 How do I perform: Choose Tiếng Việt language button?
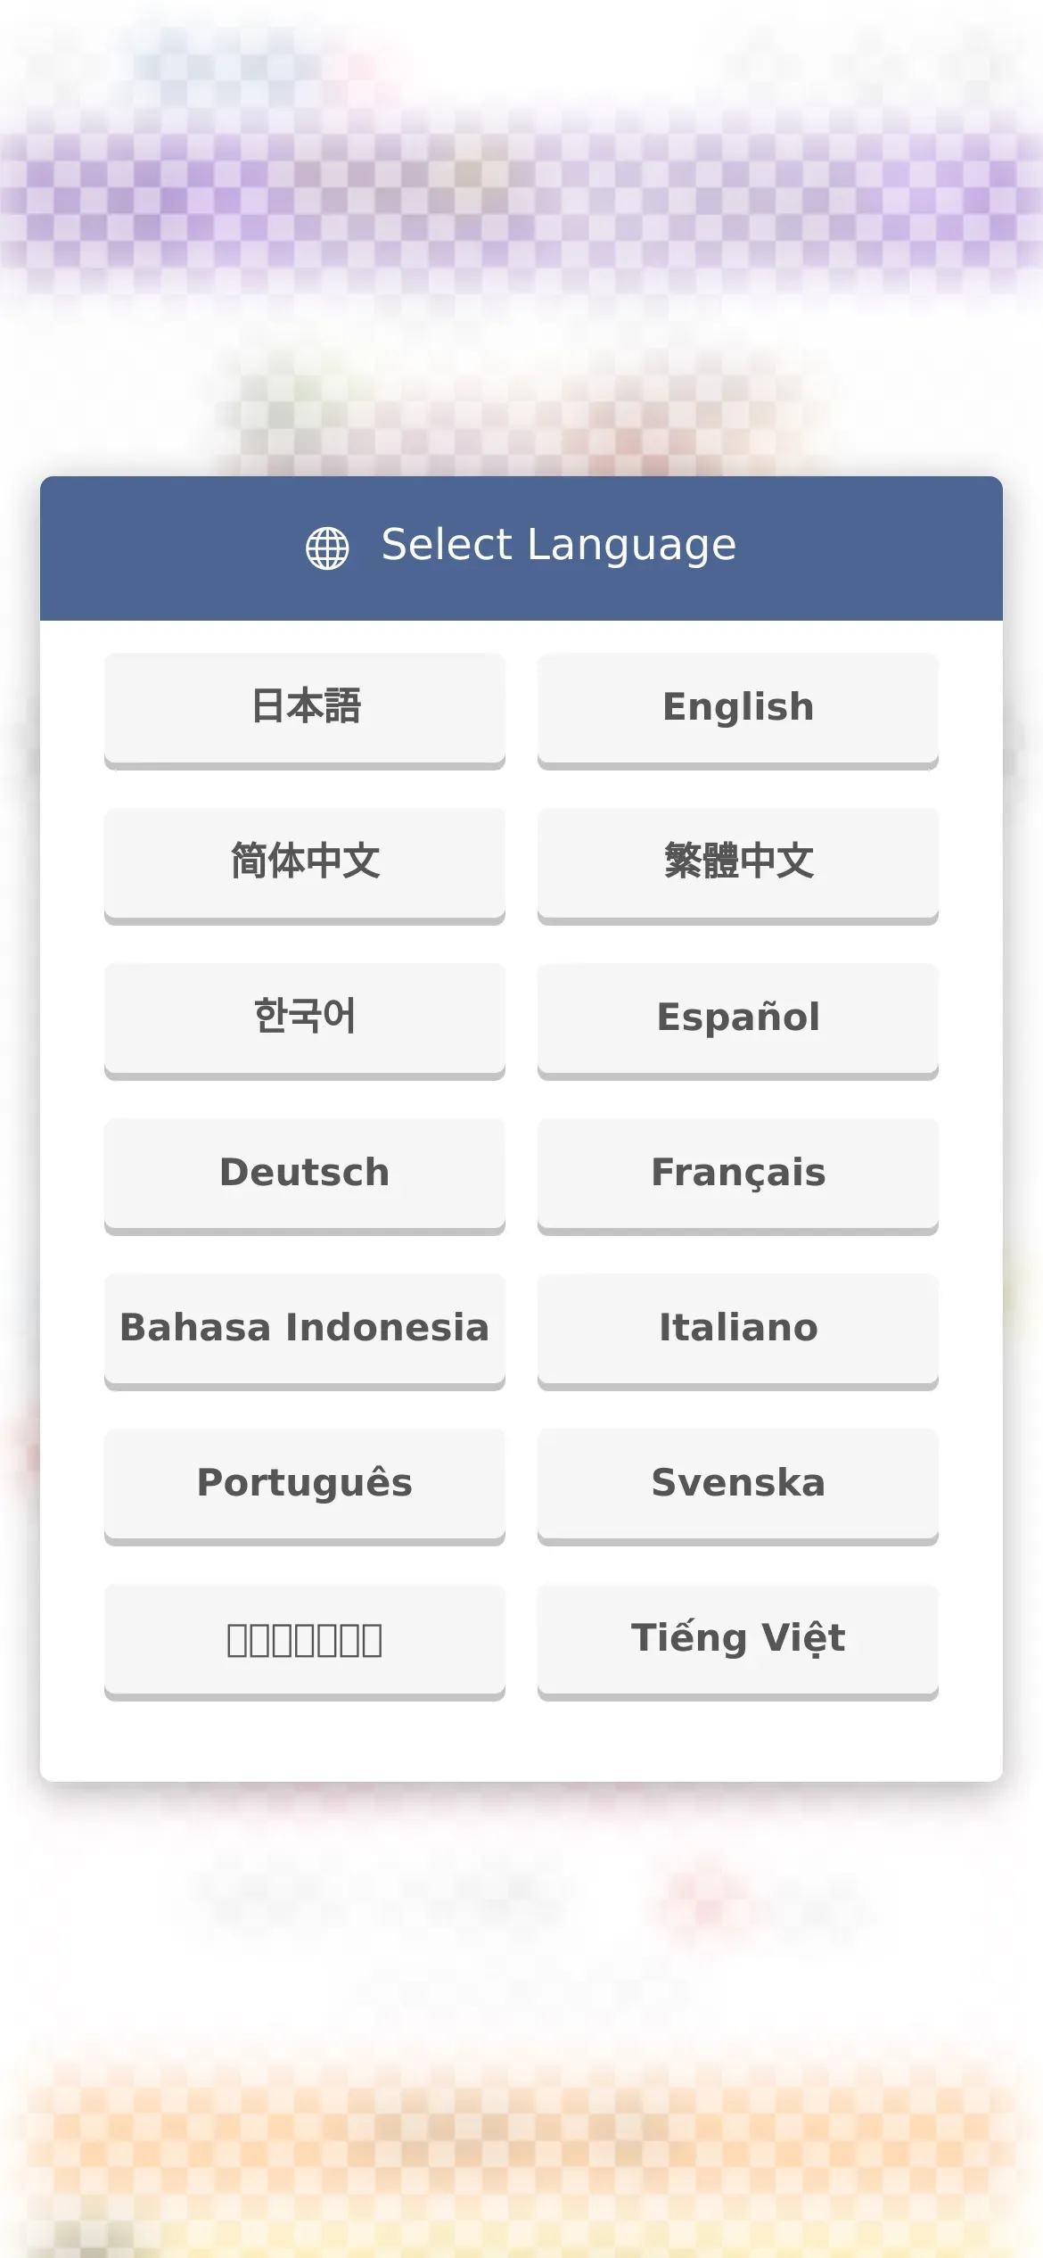coord(737,1639)
